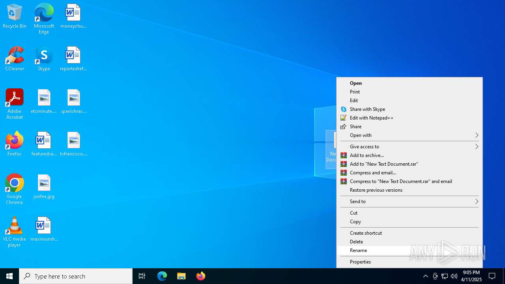The width and height of the screenshot is (505, 284).
Task: Choose Copy in the context menu
Action: 410,222
